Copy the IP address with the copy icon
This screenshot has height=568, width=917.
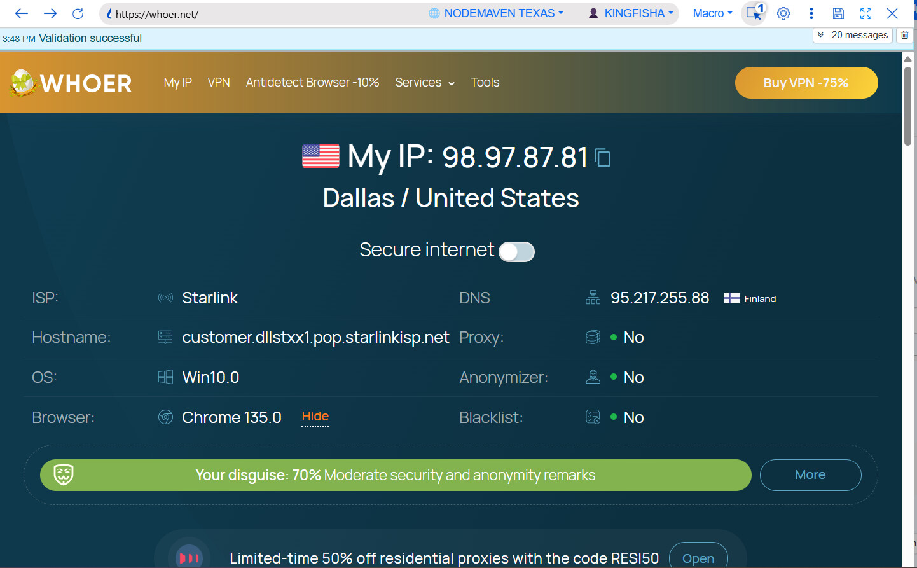click(x=602, y=158)
